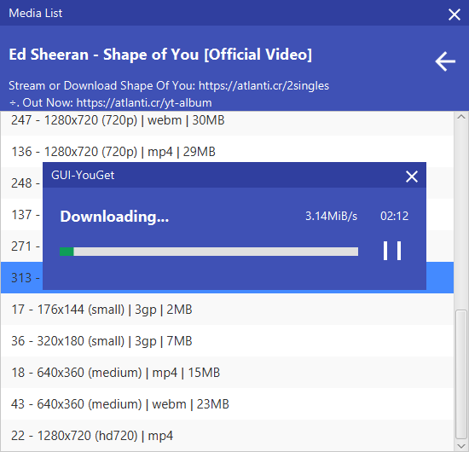
Task: Pause the current download
Action: point(392,251)
